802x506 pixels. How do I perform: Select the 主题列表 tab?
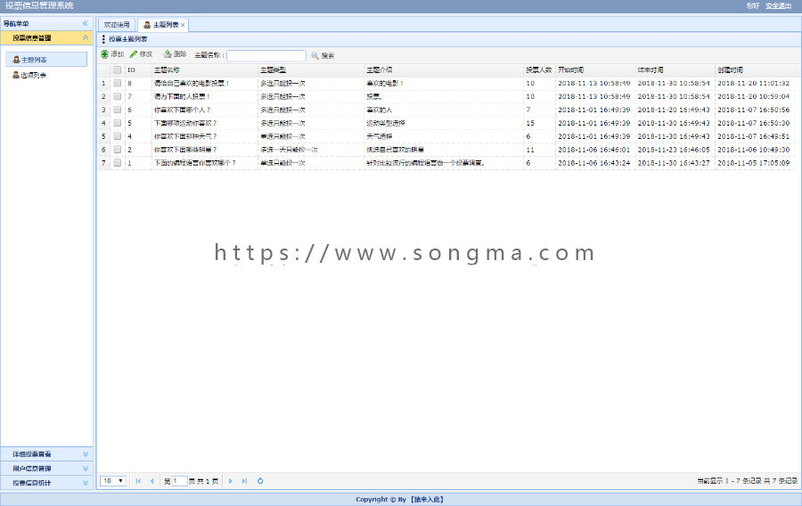click(x=163, y=25)
